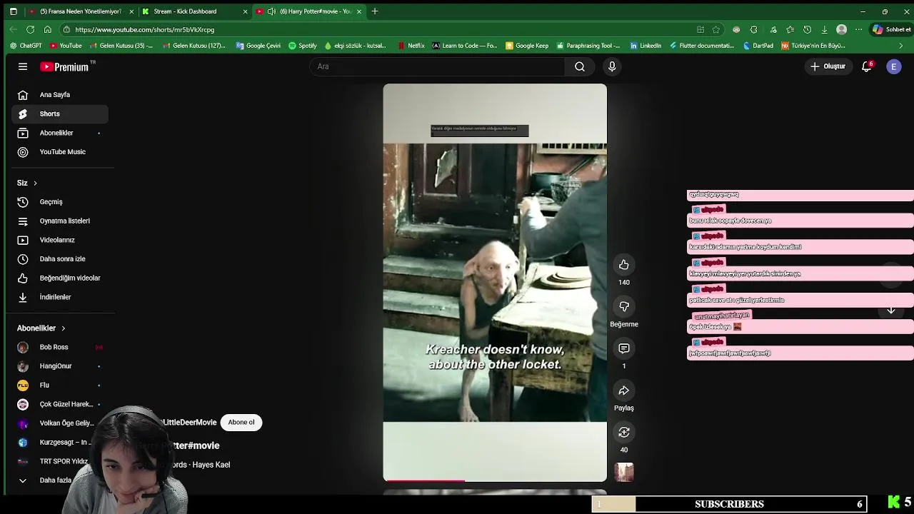
Task: Open HangiOnur channel subscription
Action: (60, 366)
